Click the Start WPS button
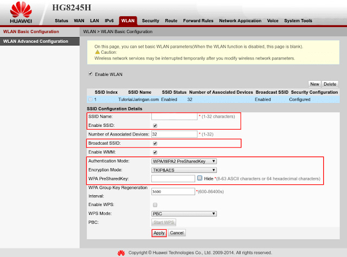This screenshot has width=347, height=257. point(164,222)
